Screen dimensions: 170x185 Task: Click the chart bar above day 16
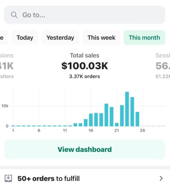tap(91, 120)
